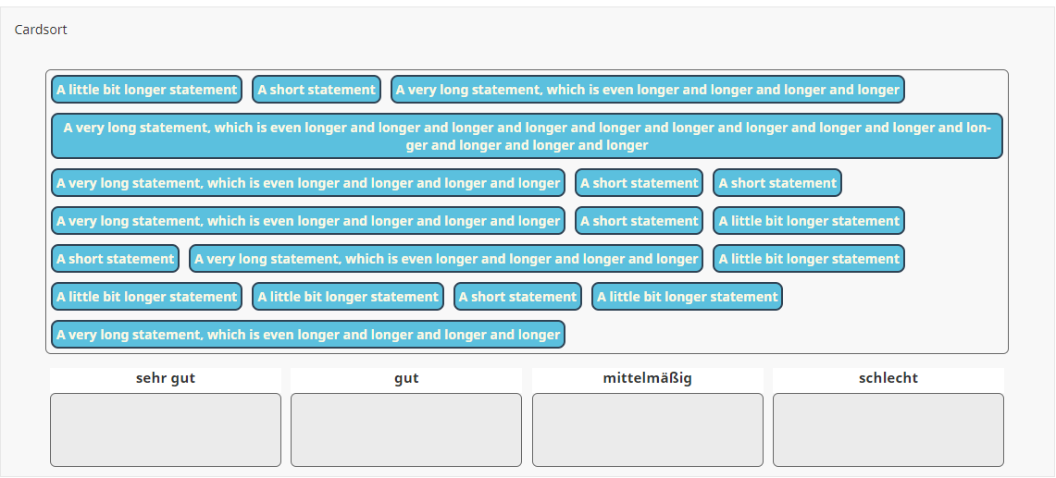Pick the very long statement card in bottom row
1056x478 pixels.
pos(307,335)
